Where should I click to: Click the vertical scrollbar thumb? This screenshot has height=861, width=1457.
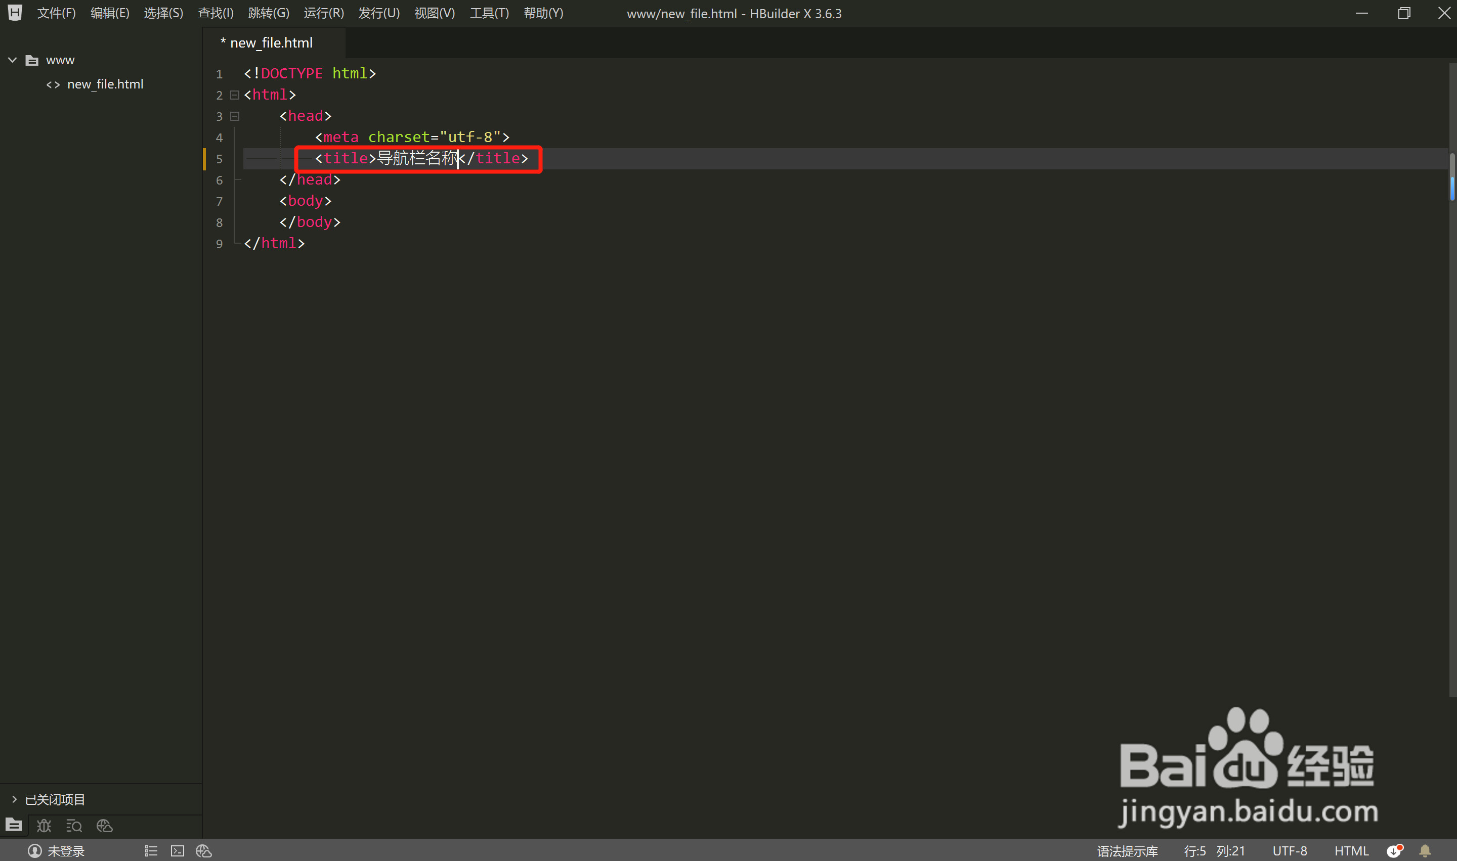pyautogui.click(x=1452, y=177)
